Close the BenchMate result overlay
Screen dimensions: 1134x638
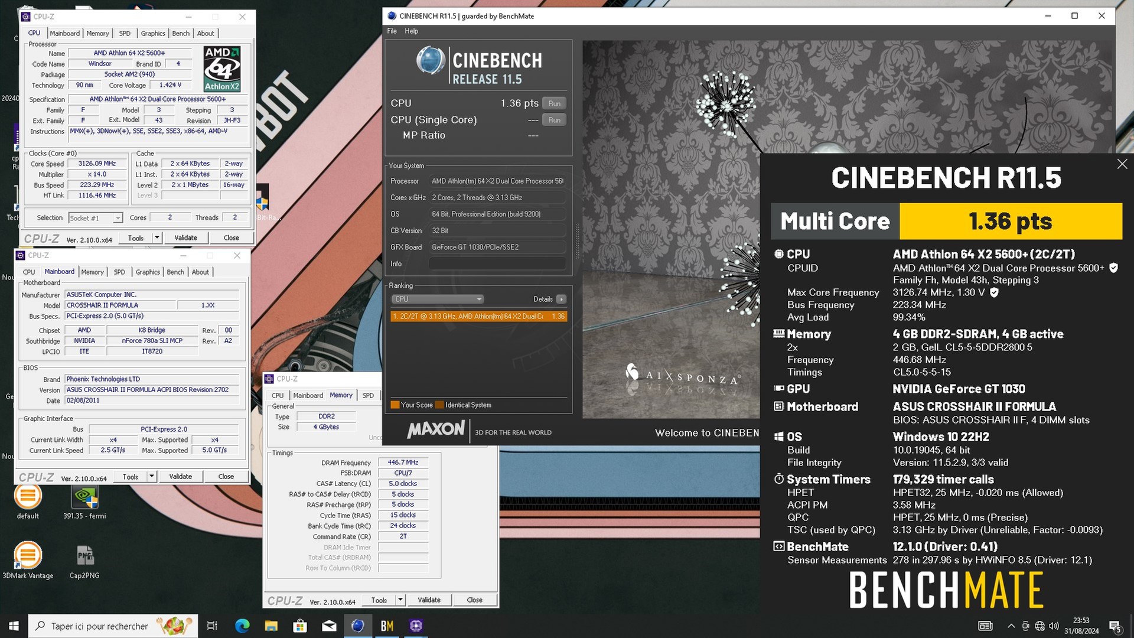pyautogui.click(x=1122, y=164)
